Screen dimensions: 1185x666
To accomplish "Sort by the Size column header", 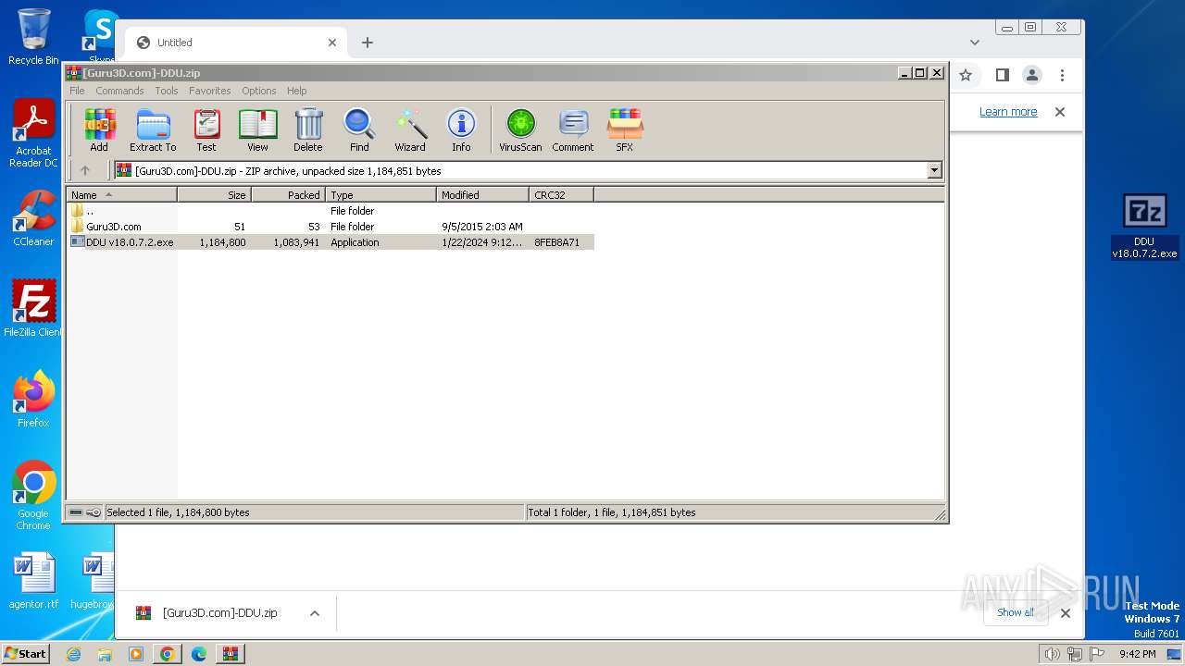I will tap(214, 194).
